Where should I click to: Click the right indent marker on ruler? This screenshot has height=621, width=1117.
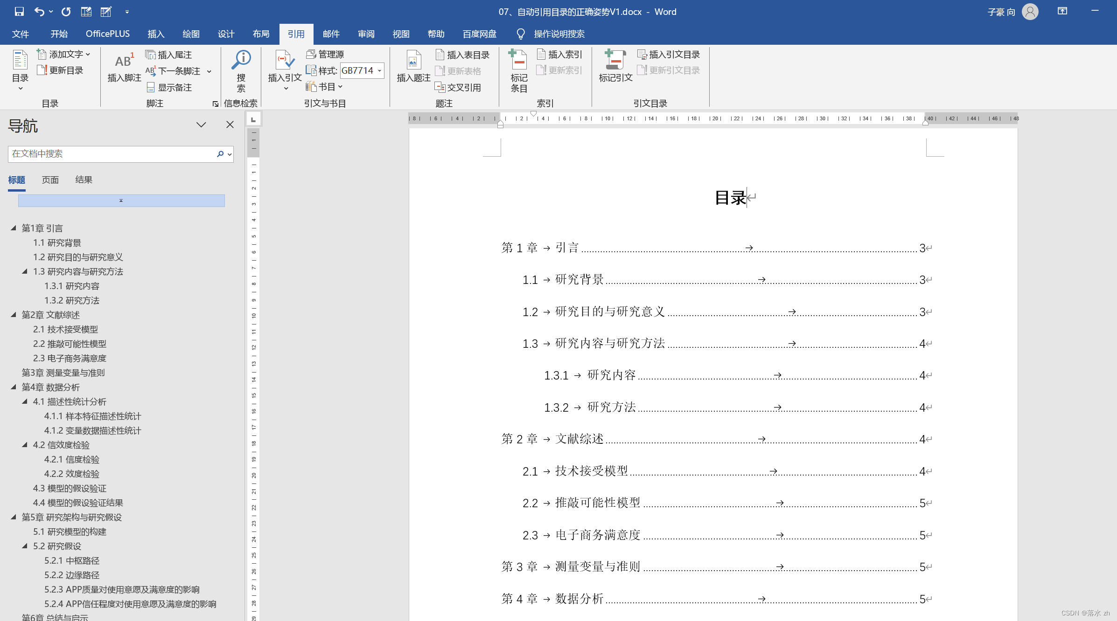[925, 123]
